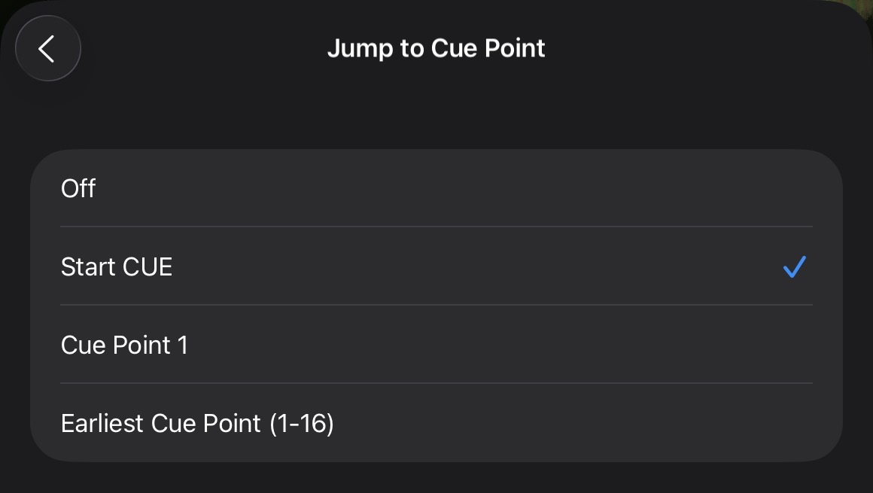Tap the Start CUE label text
Screen dimensions: 873x493
coord(117,266)
